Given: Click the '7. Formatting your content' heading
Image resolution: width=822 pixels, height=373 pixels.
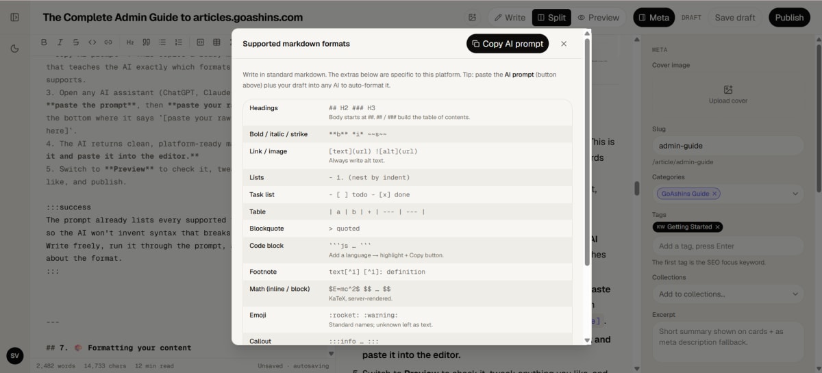Looking at the screenshot, I should pos(119,348).
